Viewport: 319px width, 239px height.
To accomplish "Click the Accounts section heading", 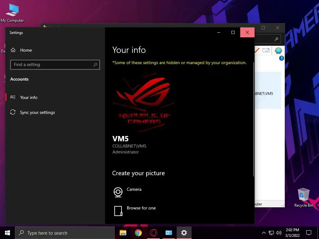I will click(19, 79).
